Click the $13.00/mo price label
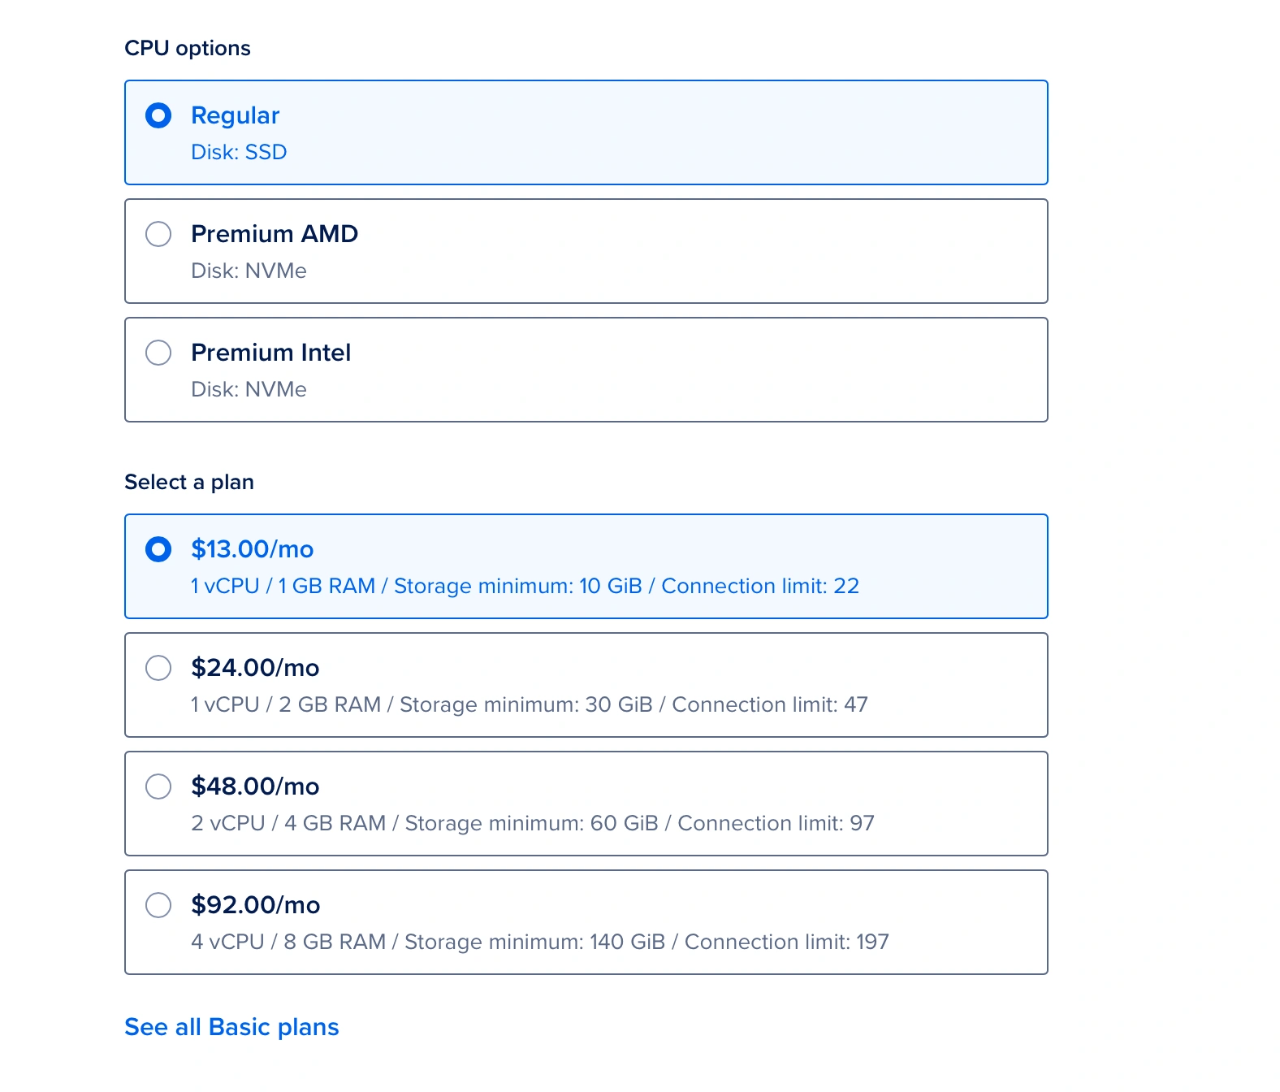 tap(252, 549)
